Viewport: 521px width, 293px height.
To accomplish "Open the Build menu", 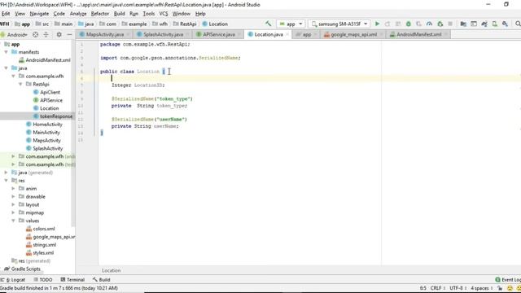I will point(120,14).
